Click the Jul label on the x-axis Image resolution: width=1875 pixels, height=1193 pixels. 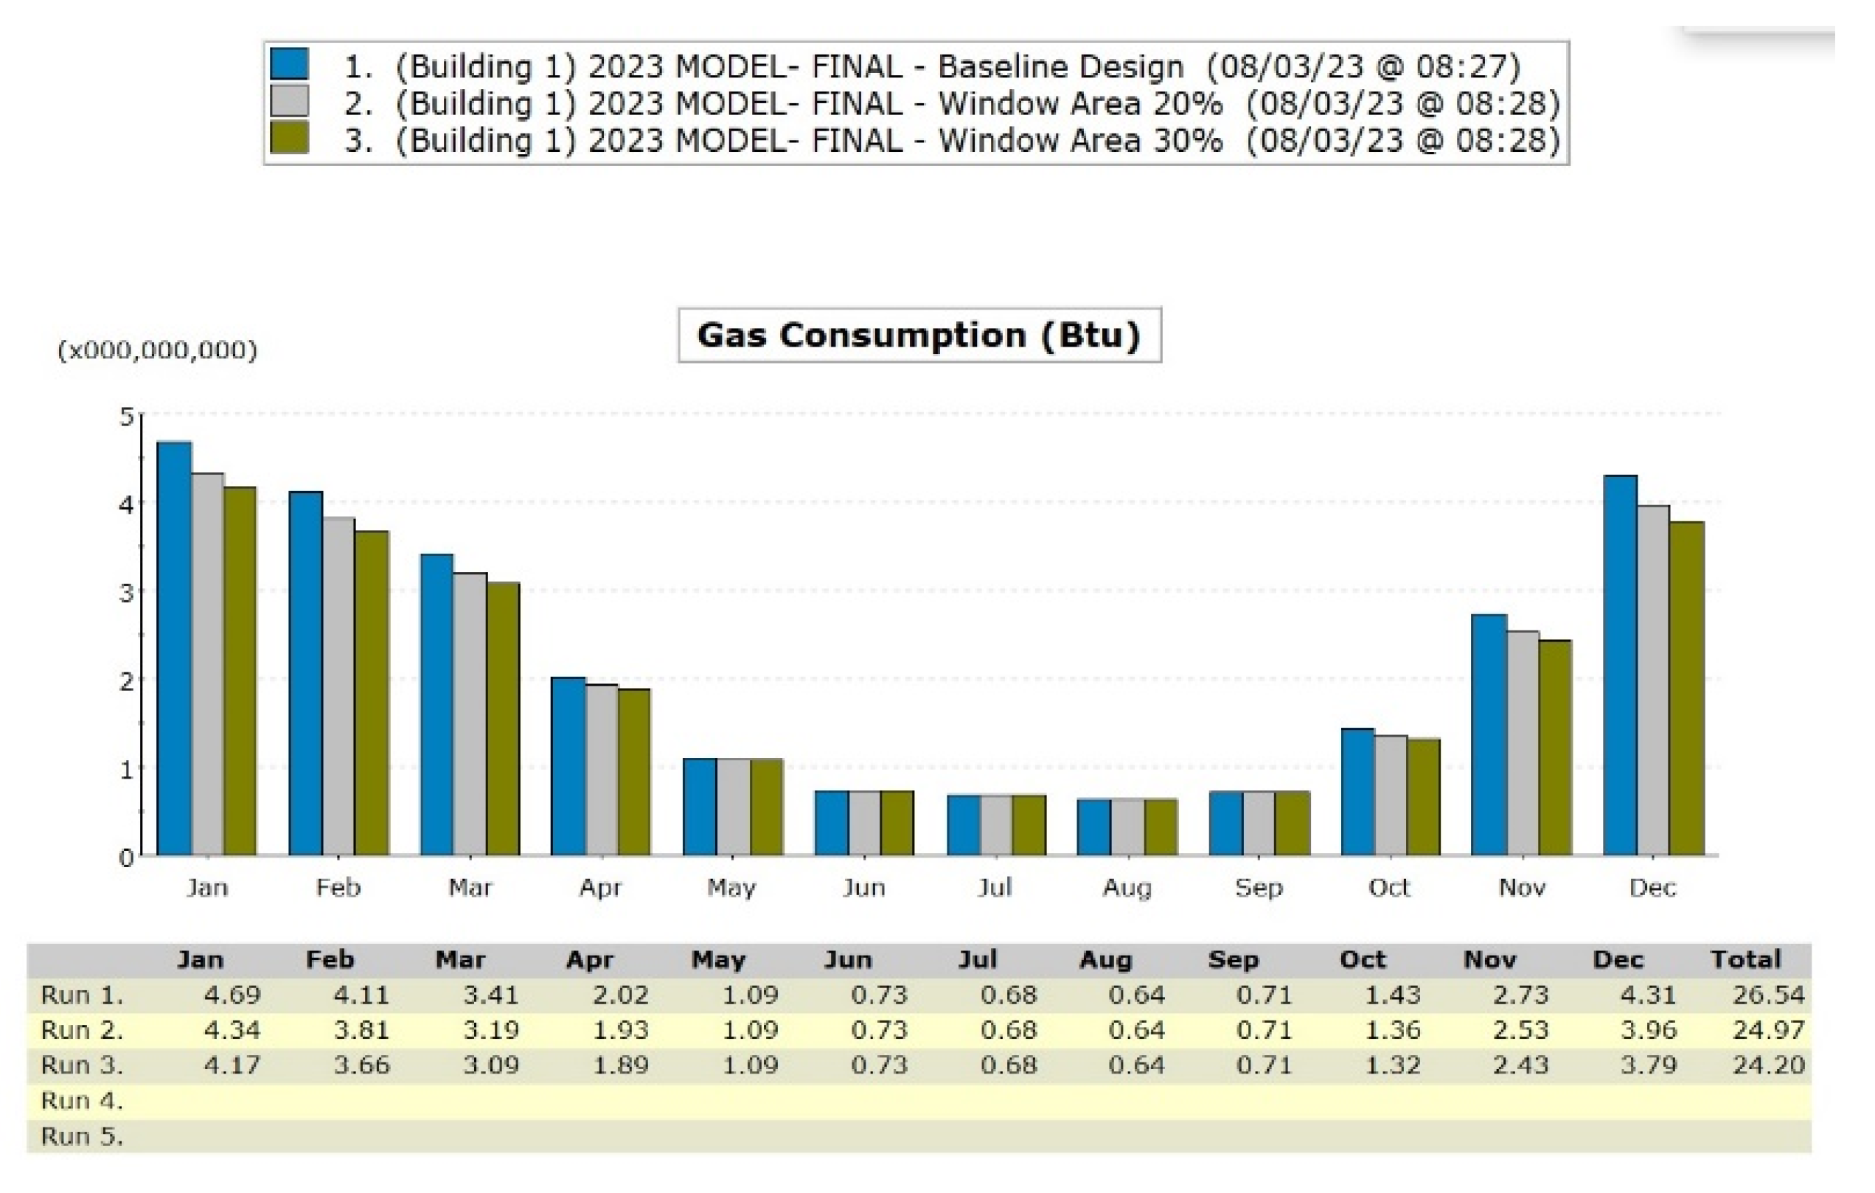click(x=995, y=888)
